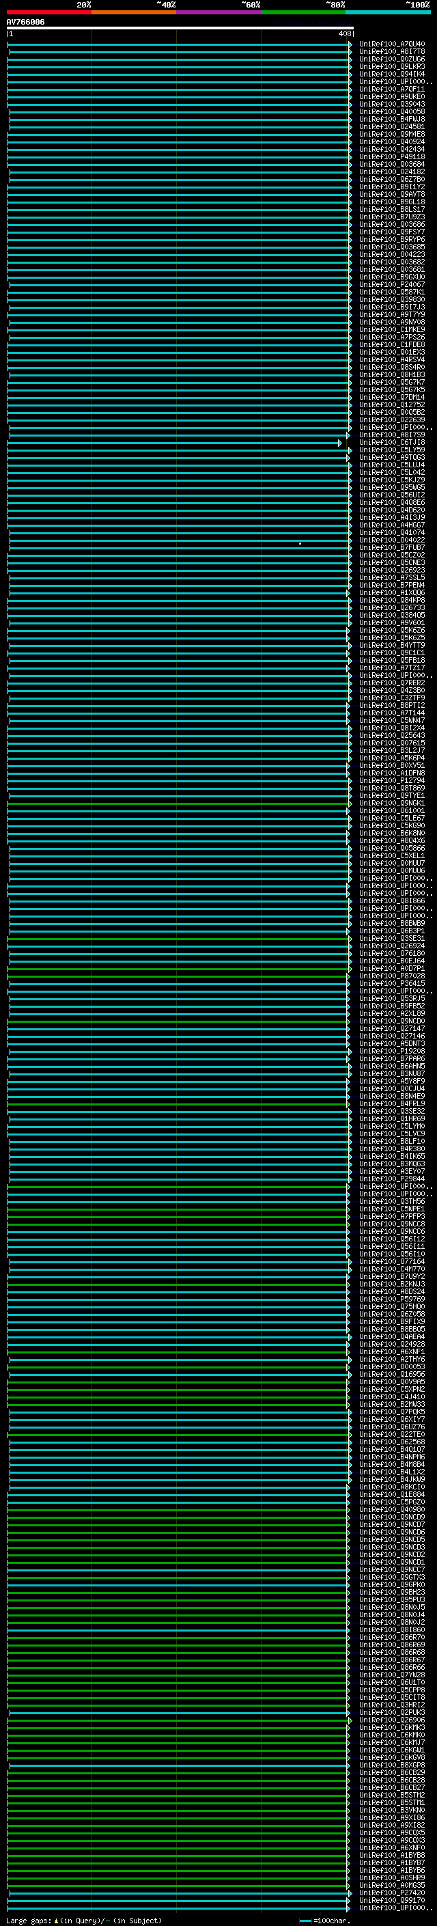This screenshot has width=437, height=1926.
Task: Click the label UniRef100_B9GL18
Action: pyautogui.click(x=392, y=202)
